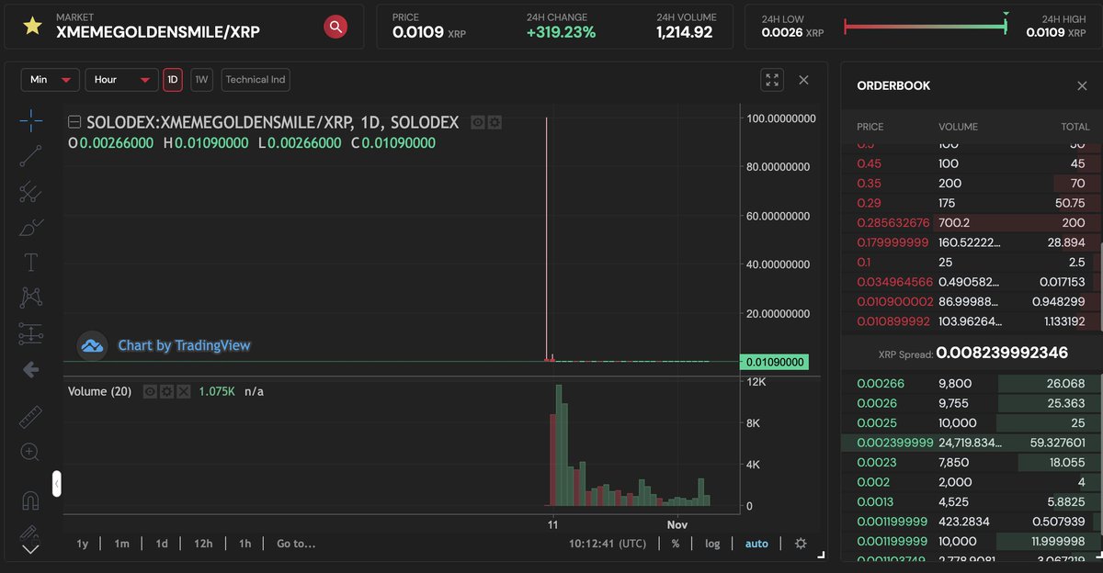Viewport: 1103px width, 573px height.
Task: Click the back arrow in drawing toolbar
Action: (x=30, y=369)
